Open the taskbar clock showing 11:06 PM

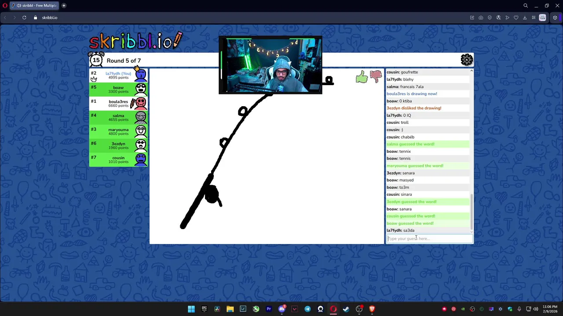pyautogui.click(x=550, y=309)
